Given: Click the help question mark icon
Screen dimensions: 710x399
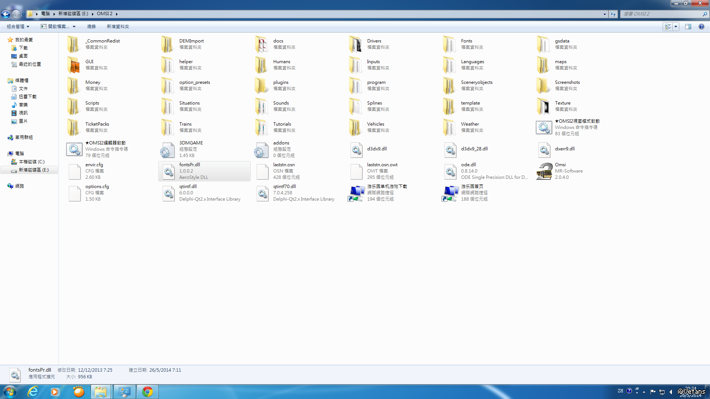Looking at the screenshot, I should pos(701,27).
